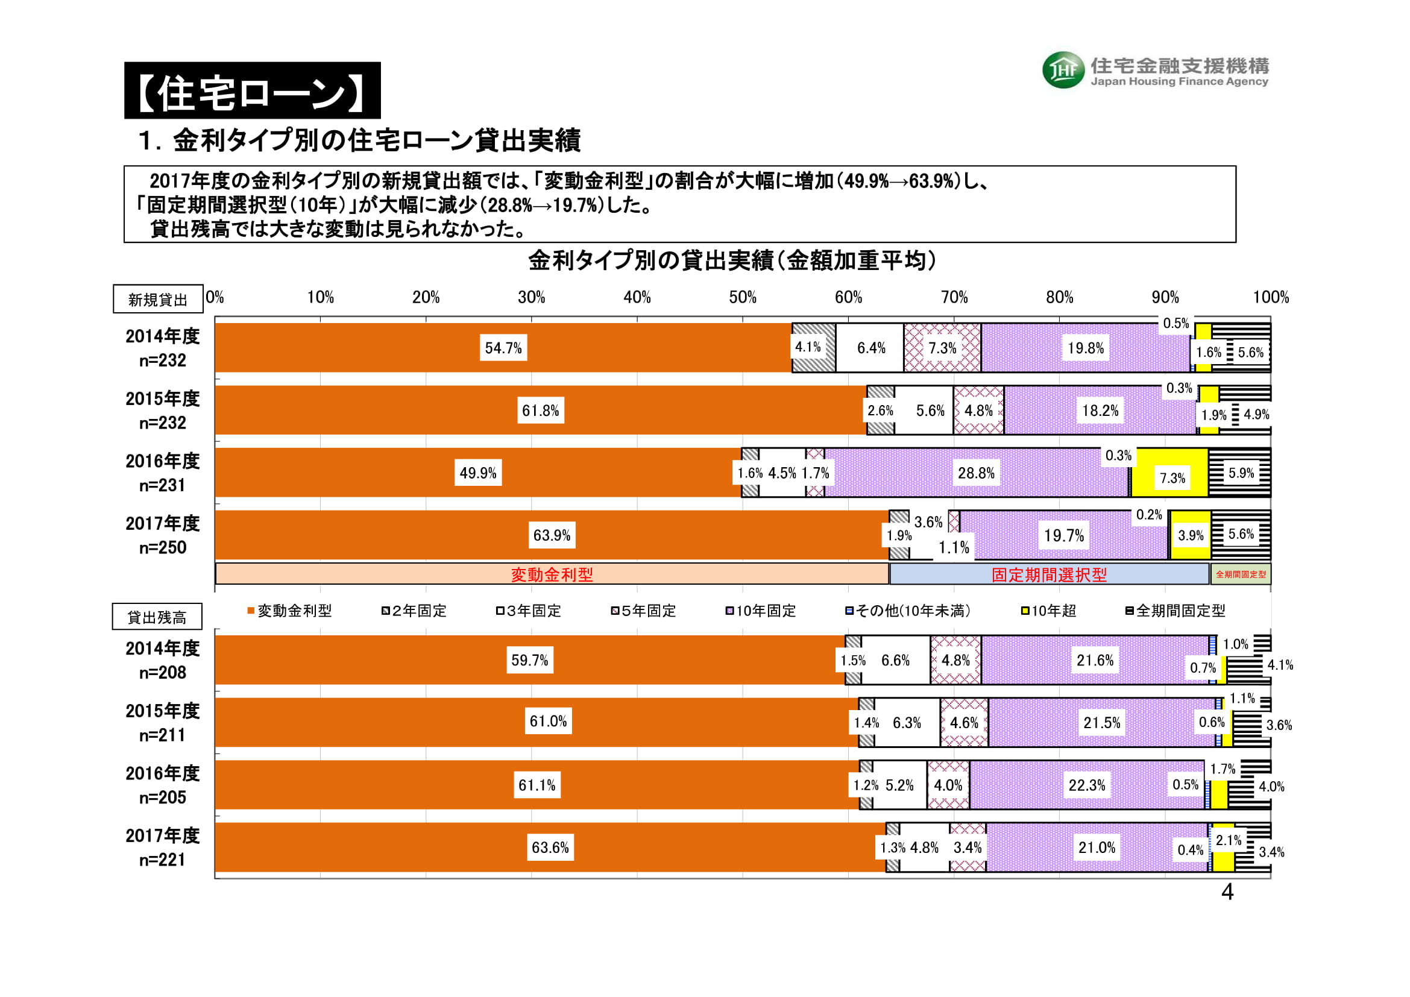Click the 5.9% data label

(1241, 473)
